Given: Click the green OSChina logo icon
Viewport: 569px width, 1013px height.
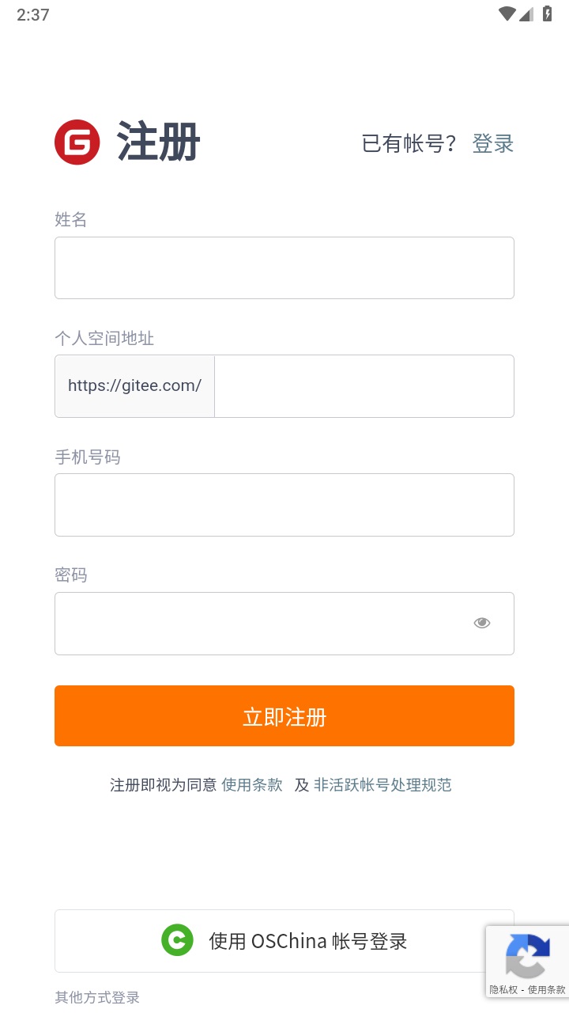Looking at the screenshot, I should [177, 940].
